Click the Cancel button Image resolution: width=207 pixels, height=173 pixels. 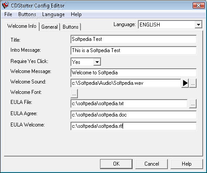point(152,164)
